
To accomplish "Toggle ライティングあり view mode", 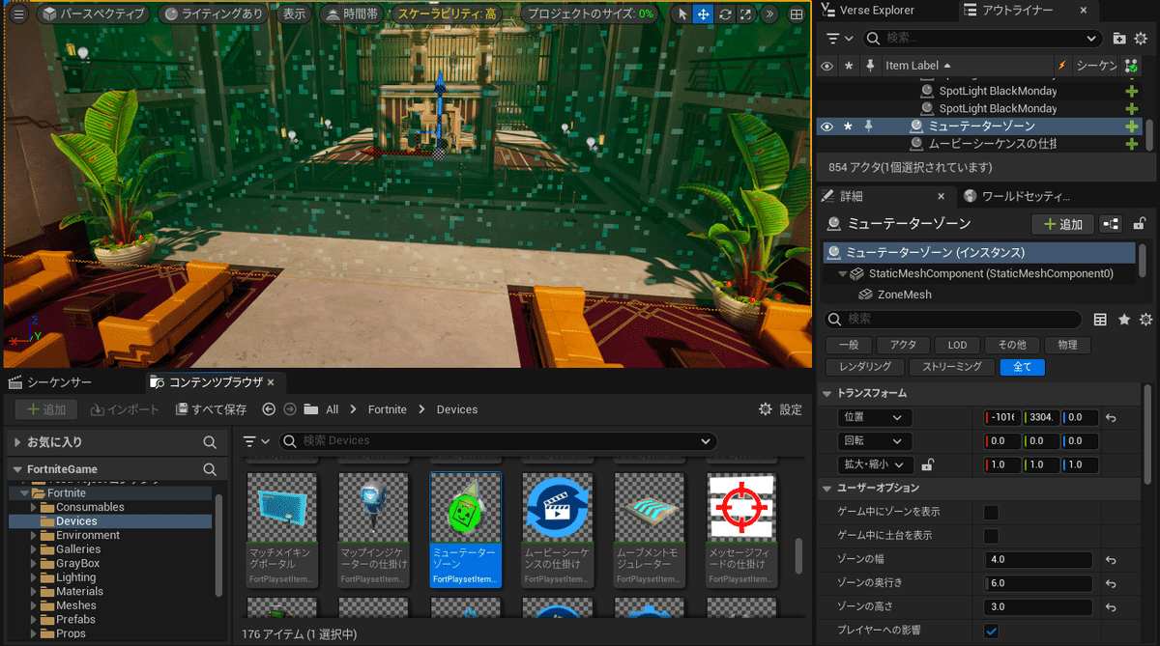I will [x=212, y=14].
